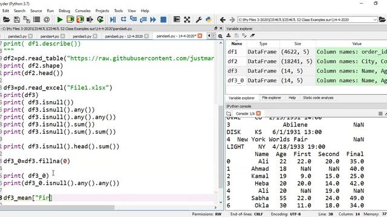The width and height of the screenshot is (387, 217).
Task: Click the Save all files icon
Action: (27, 19)
